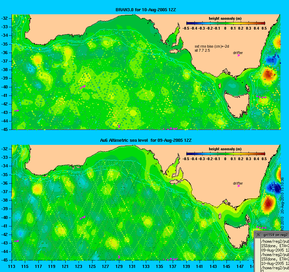Click the '09-Aug-2005' line in the terminal
Viewport: 289px width, 272px height.
pos(275,250)
